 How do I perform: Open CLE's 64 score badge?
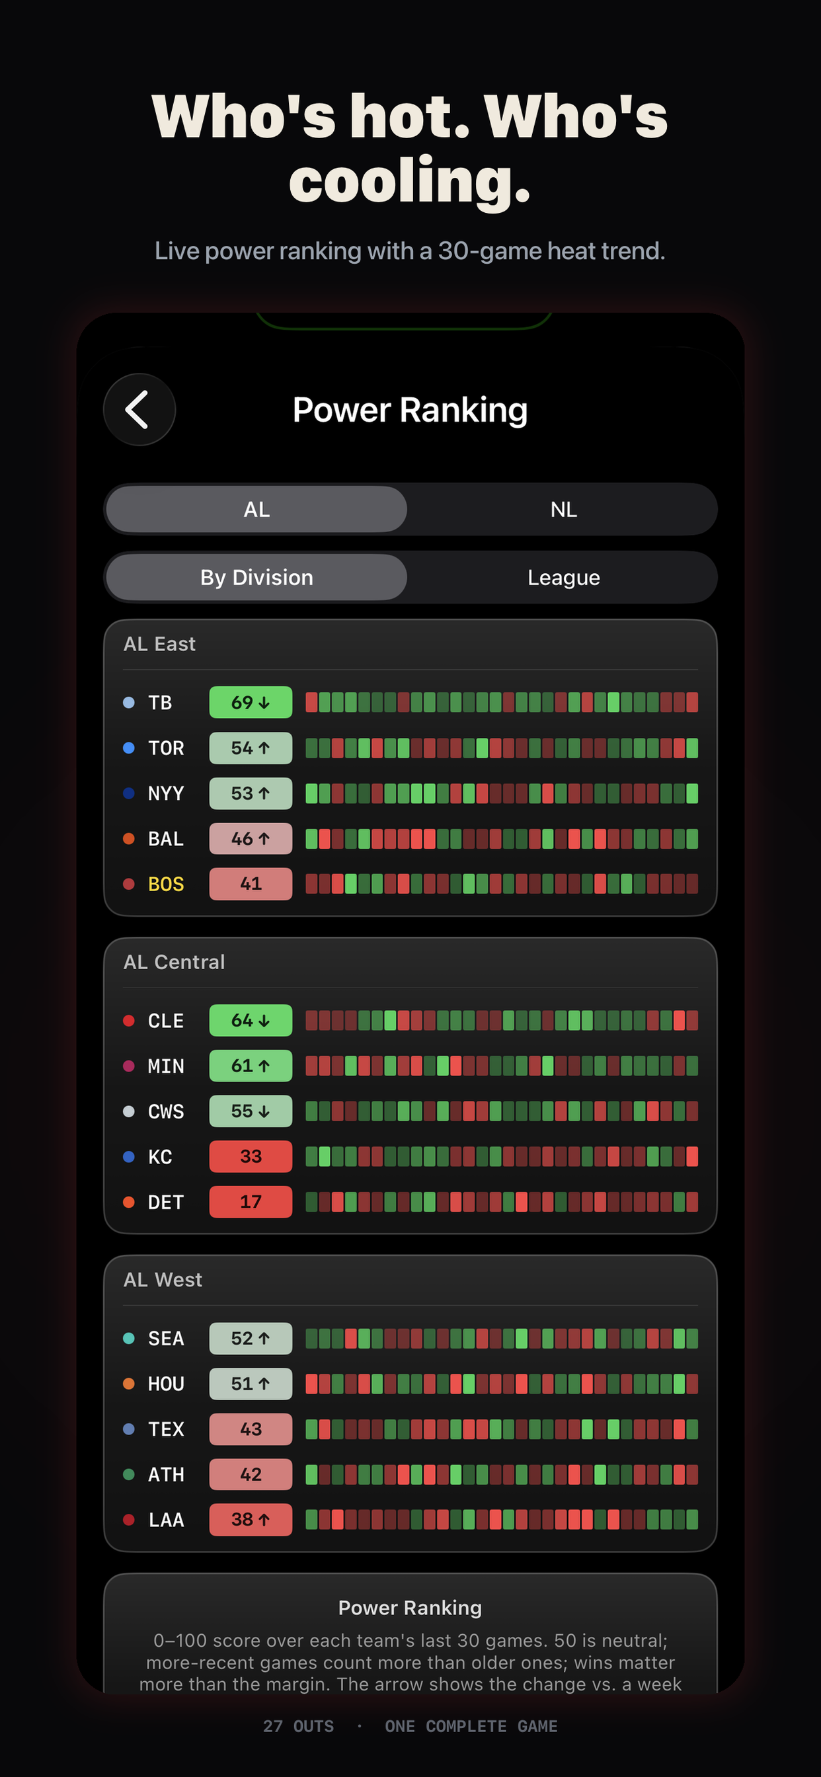tap(251, 1020)
